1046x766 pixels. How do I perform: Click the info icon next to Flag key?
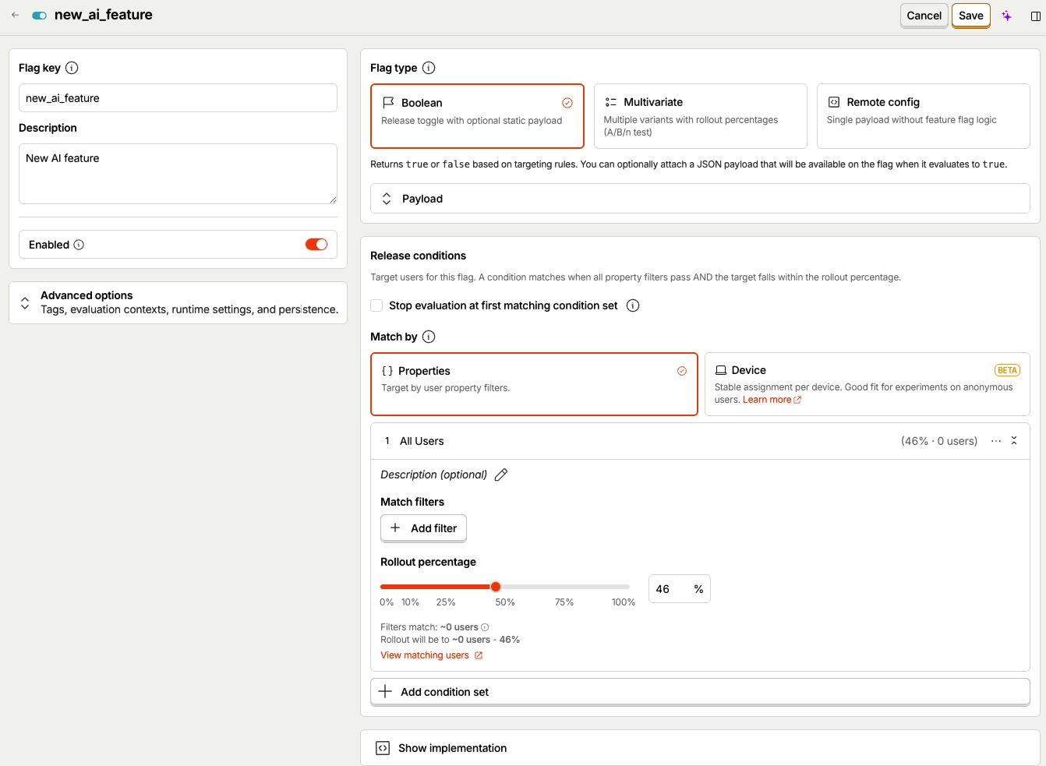pyautogui.click(x=72, y=68)
